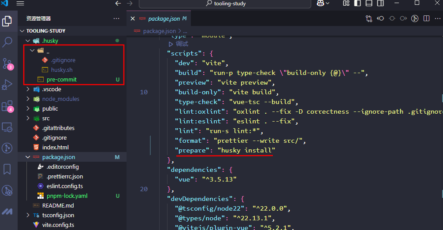Open the Remote Explorer icon
The image size is (443, 230).
(7, 127)
